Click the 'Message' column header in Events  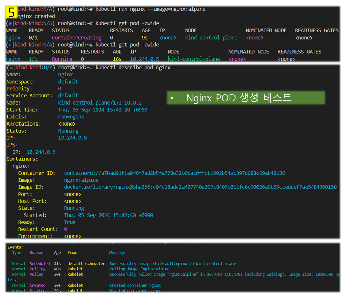point(117,253)
